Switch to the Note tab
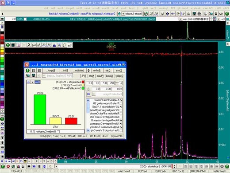The height and width of the screenshot is (173, 230). click(x=92, y=76)
